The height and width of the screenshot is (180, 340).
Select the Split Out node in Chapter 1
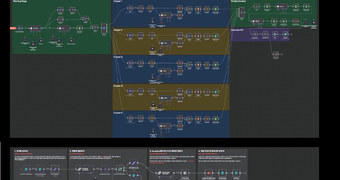[141, 8]
